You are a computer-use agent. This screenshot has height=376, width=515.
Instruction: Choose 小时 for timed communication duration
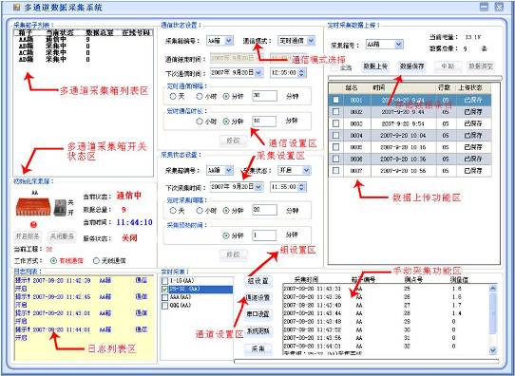pyautogui.click(x=200, y=122)
